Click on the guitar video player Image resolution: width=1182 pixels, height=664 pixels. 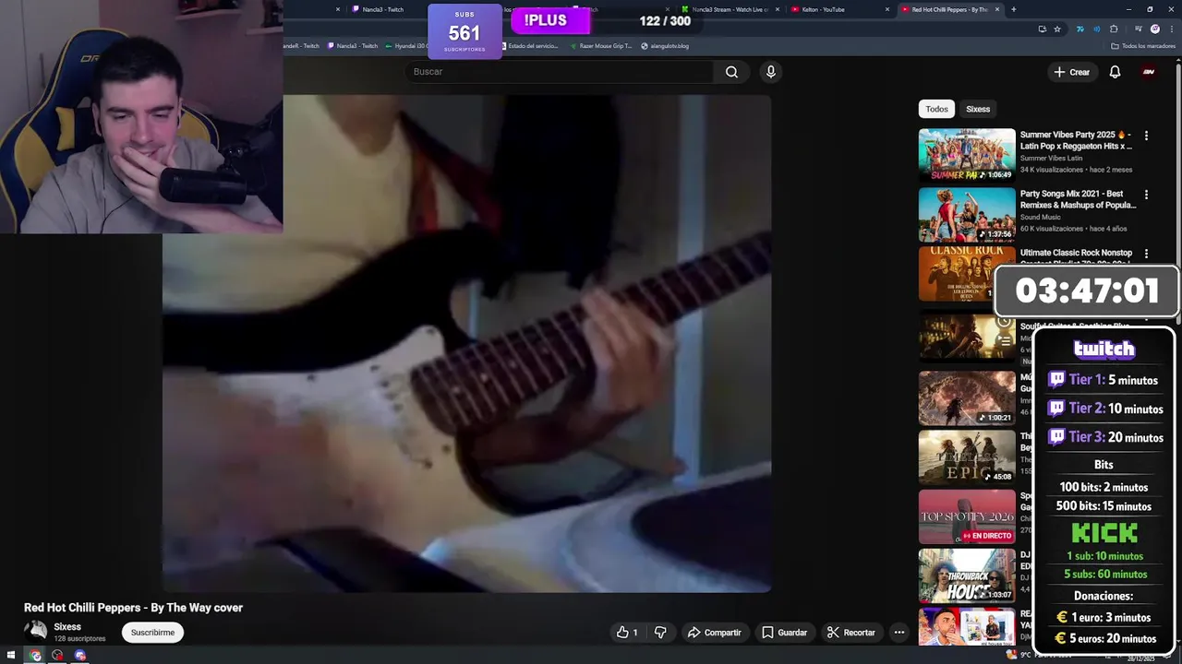(466, 343)
